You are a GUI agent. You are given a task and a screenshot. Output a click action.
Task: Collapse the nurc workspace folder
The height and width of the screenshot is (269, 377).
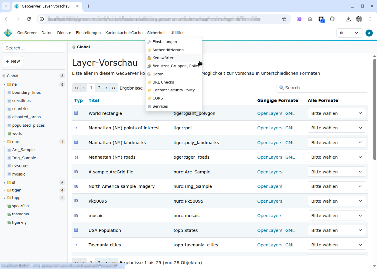tap(4, 142)
